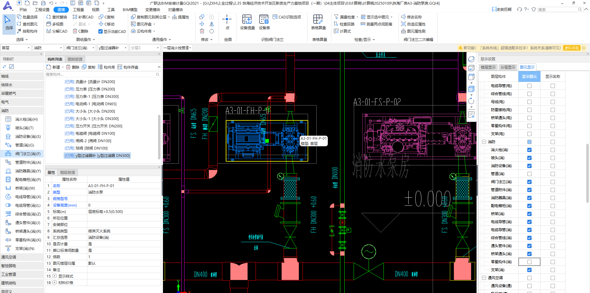Click 虚拟体验 button in banner
Screen dimensions: 590x293
coord(572,48)
